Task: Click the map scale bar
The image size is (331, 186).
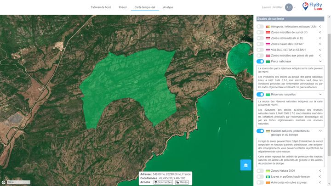Action: [x=18, y=182]
